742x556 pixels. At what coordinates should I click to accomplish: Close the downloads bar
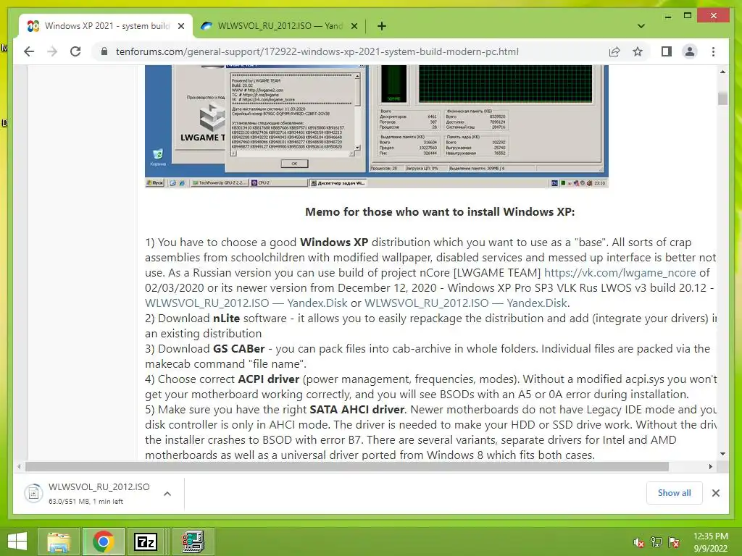pos(715,493)
